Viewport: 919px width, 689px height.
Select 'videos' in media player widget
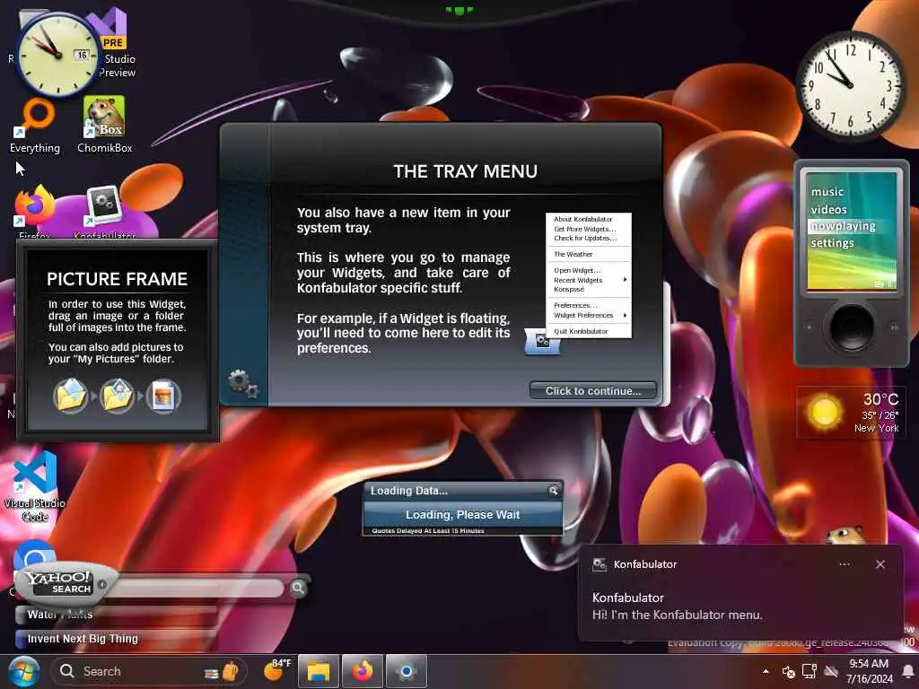tap(828, 209)
